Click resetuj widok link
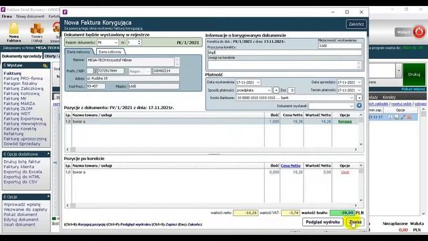 [401, 104]
